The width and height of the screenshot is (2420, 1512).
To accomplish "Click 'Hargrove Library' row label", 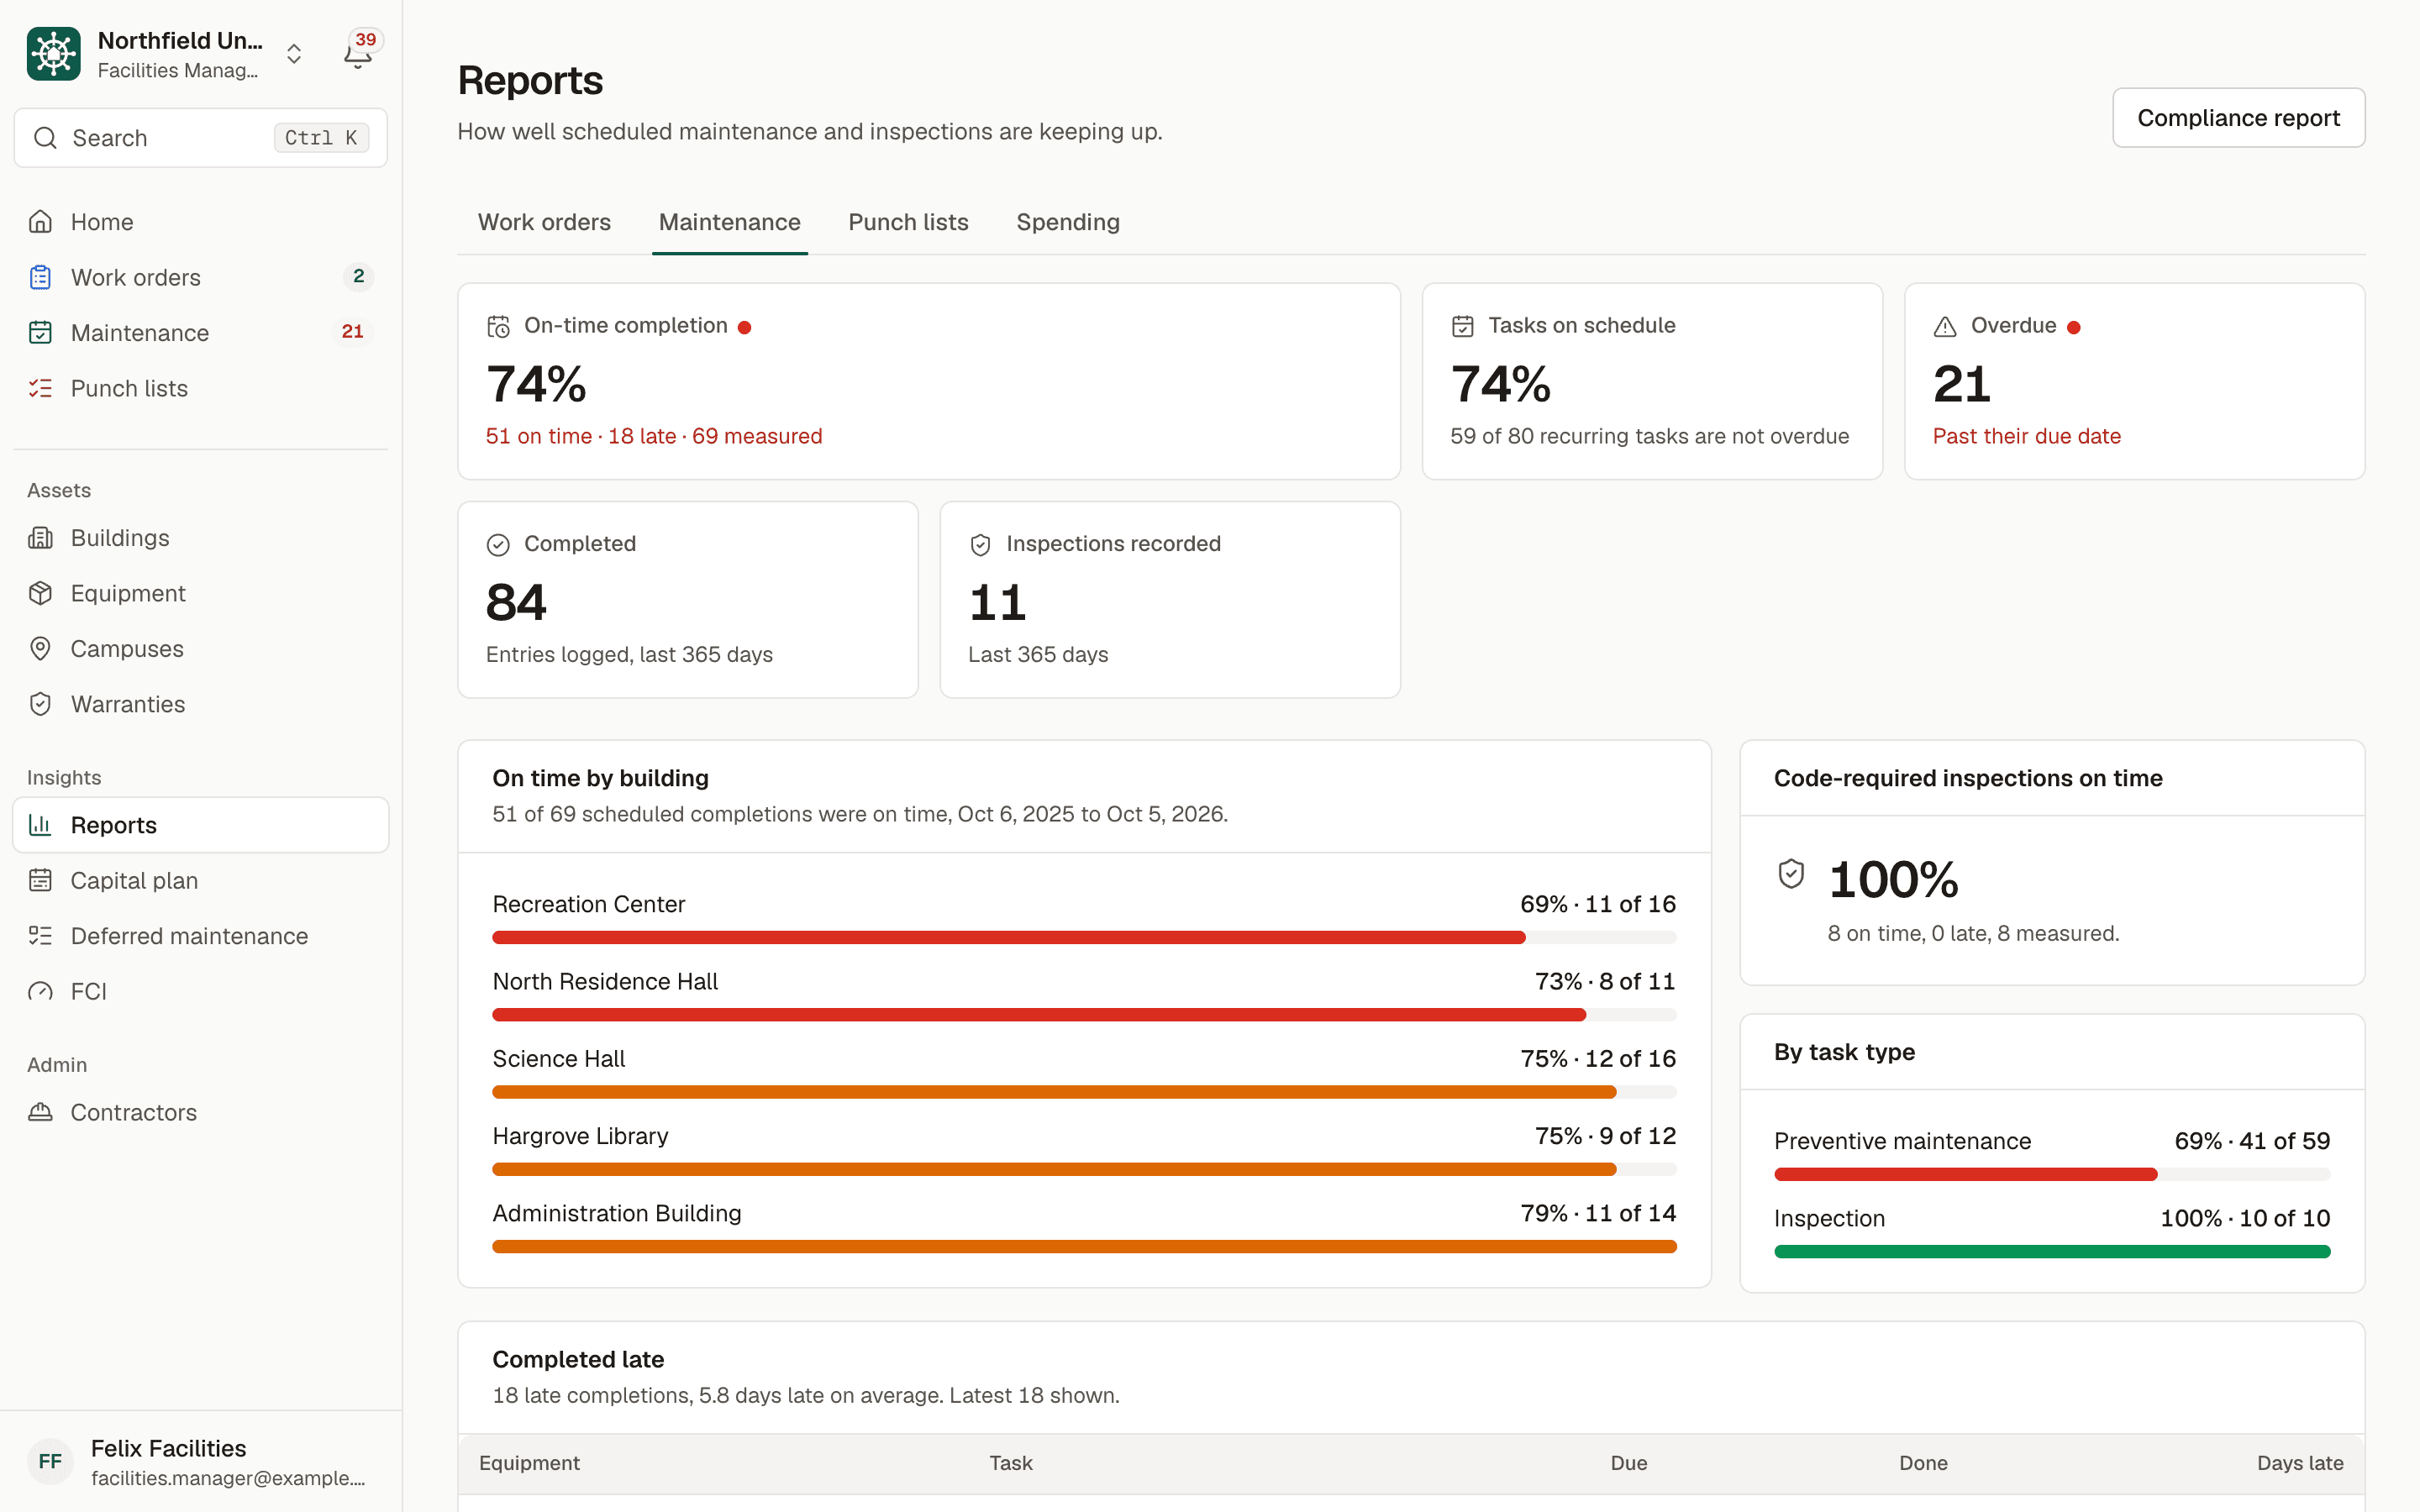I will click(x=580, y=1136).
